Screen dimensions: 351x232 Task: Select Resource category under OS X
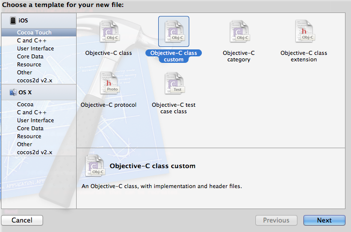point(39,137)
